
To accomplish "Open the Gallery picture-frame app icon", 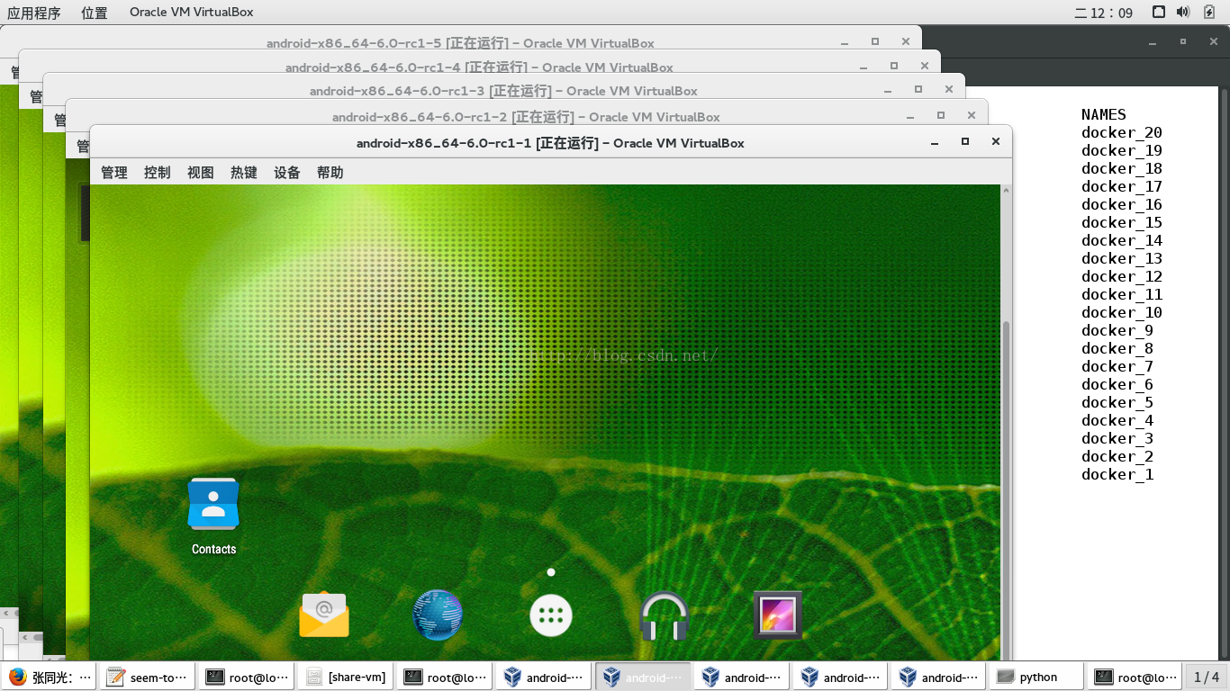I will click(x=777, y=615).
